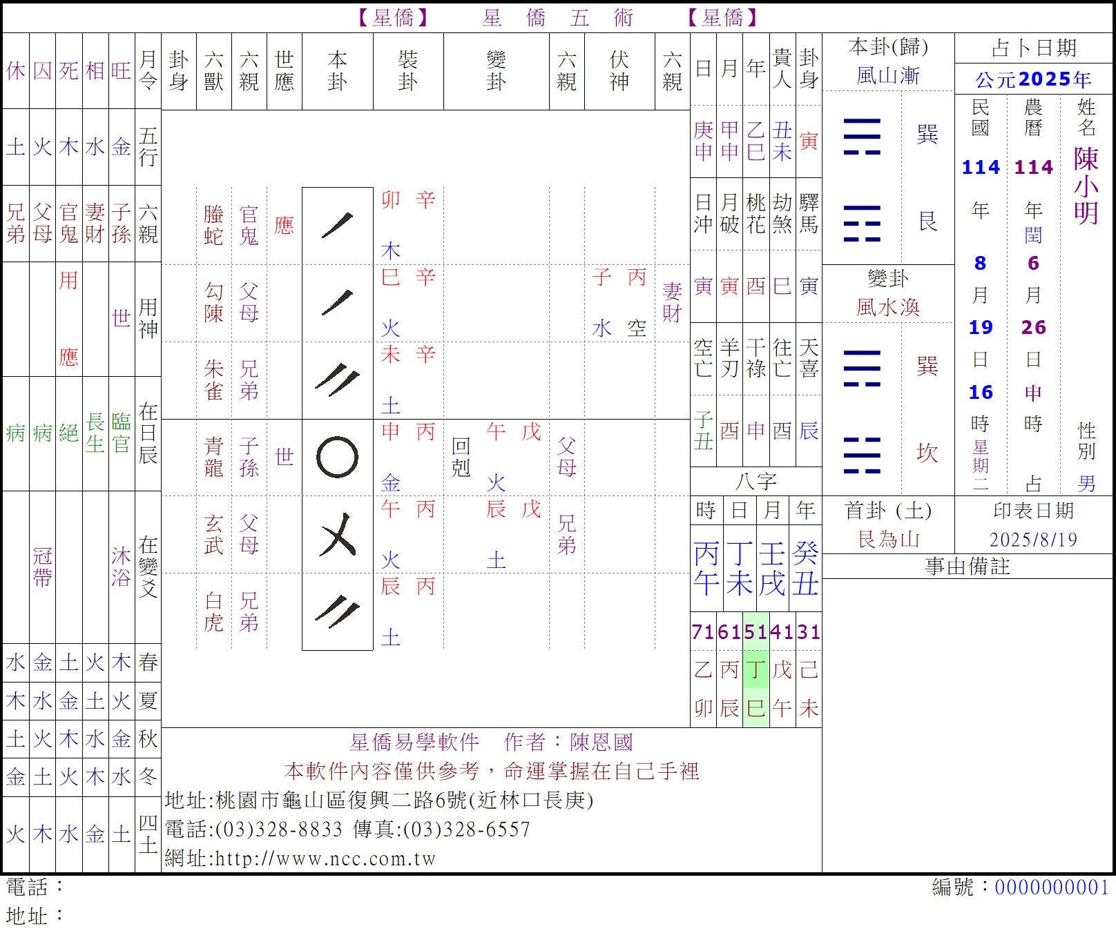Select the 巽 trigram symbol in the 變卦 panel
This screenshot has width=1116, height=933.
point(862,367)
